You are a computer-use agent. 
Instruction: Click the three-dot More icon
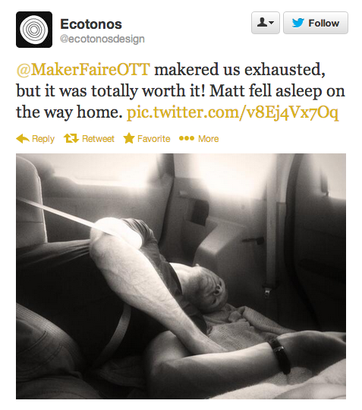(187, 138)
